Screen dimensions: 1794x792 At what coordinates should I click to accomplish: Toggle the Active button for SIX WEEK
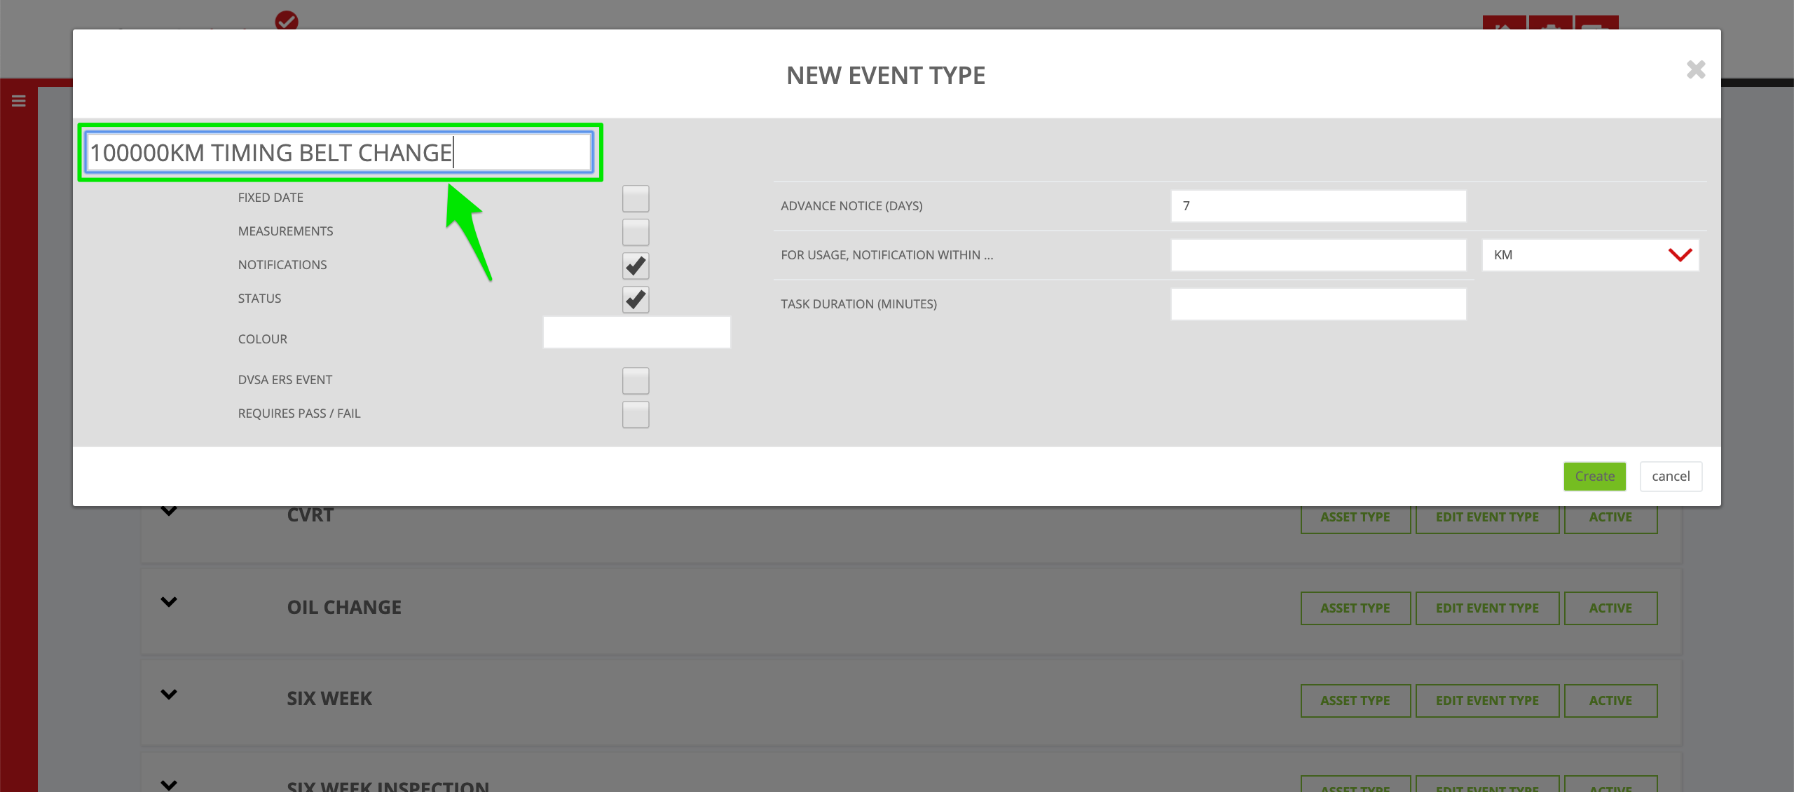click(1610, 701)
